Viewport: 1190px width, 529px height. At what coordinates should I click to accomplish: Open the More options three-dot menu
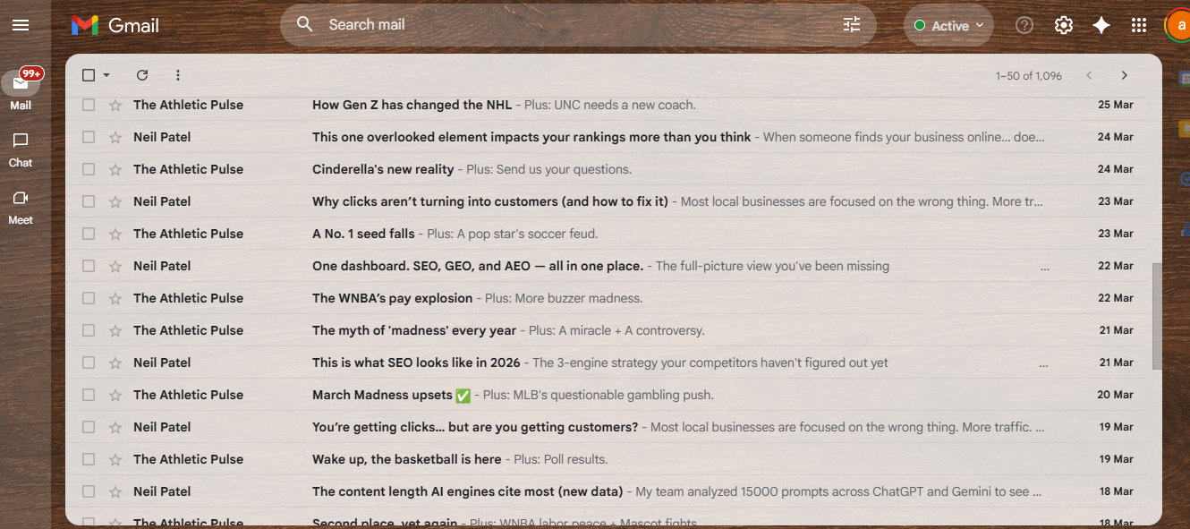click(x=177, y=75)
